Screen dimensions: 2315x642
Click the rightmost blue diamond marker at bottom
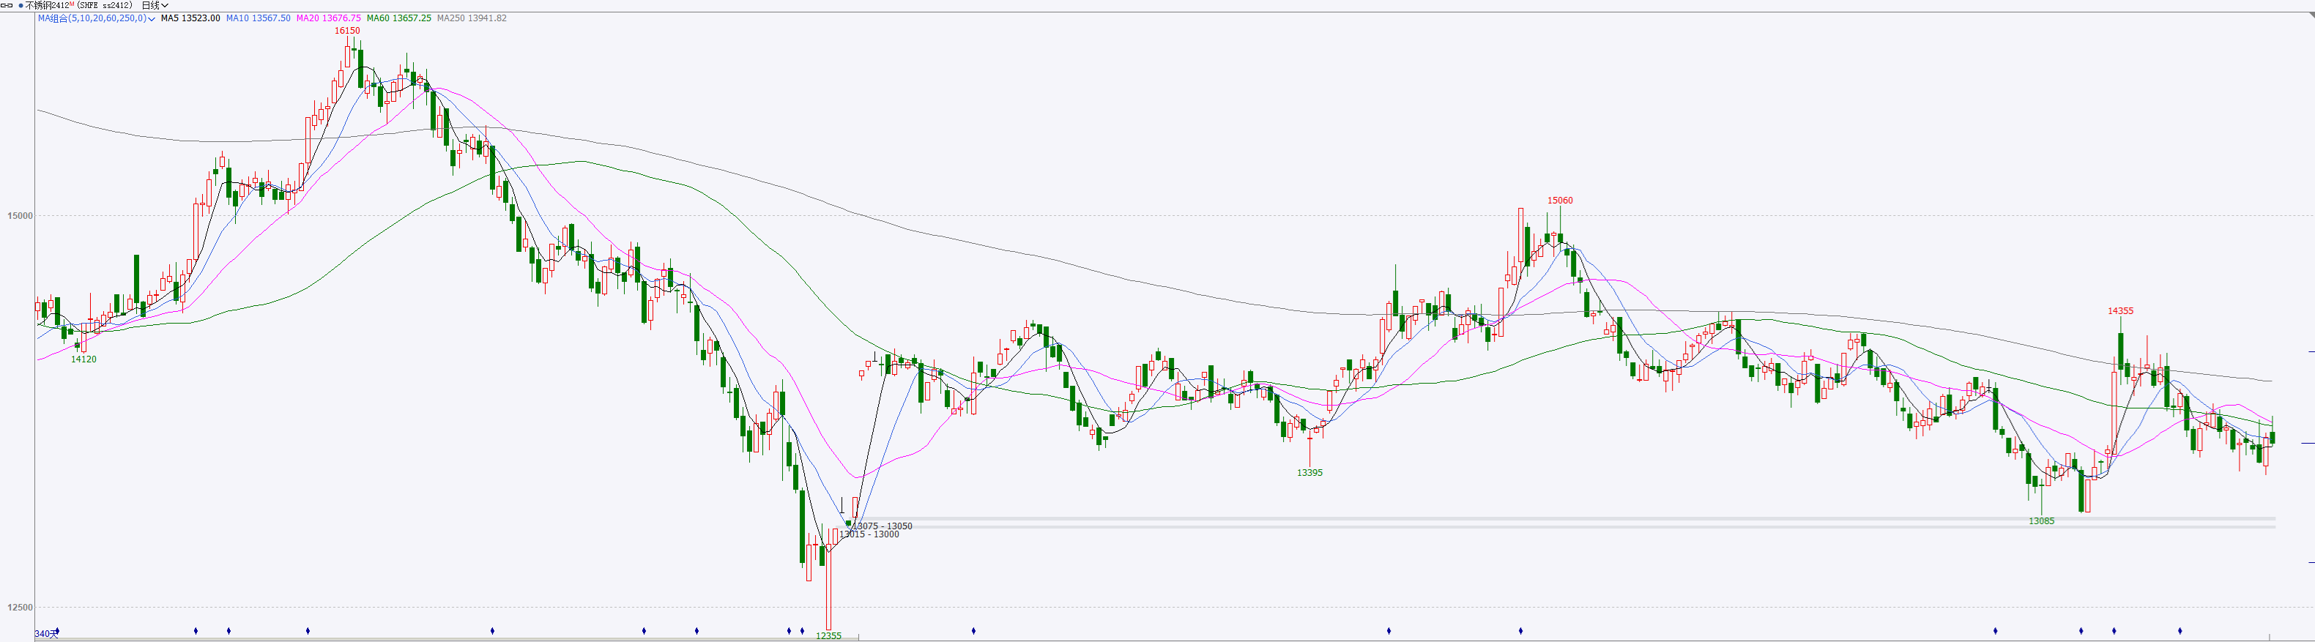(x=2180, y=631)
